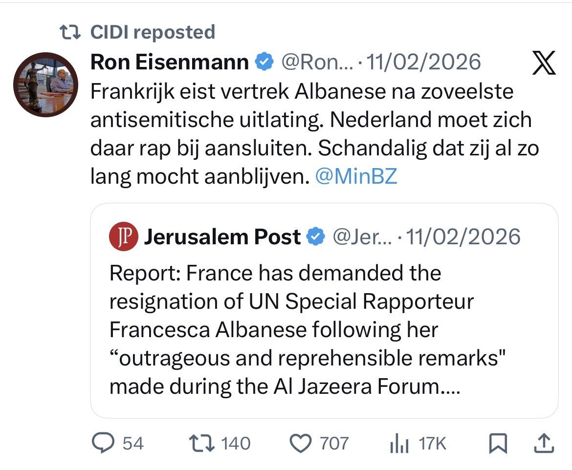Open Ron Eisenmann's profile picture

point(45,84)
